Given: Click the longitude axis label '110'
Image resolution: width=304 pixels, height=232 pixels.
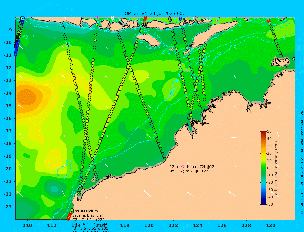Looking at the screenshot, I should click(27, 226).
